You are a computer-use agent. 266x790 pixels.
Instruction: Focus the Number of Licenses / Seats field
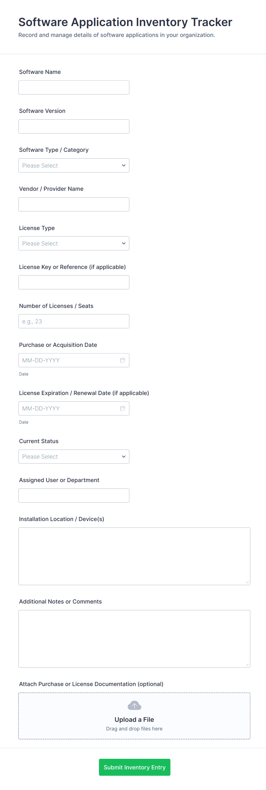click(x=74, y=321)
